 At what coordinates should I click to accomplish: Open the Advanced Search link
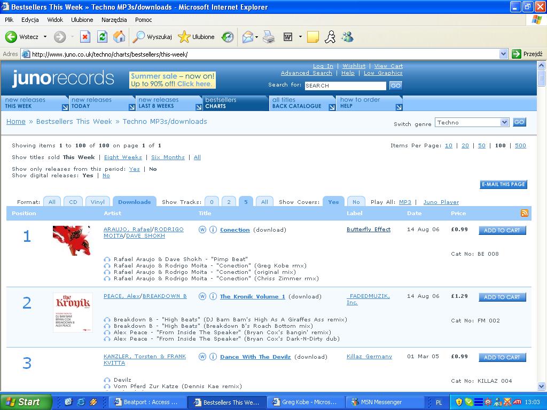pos(306,73)
